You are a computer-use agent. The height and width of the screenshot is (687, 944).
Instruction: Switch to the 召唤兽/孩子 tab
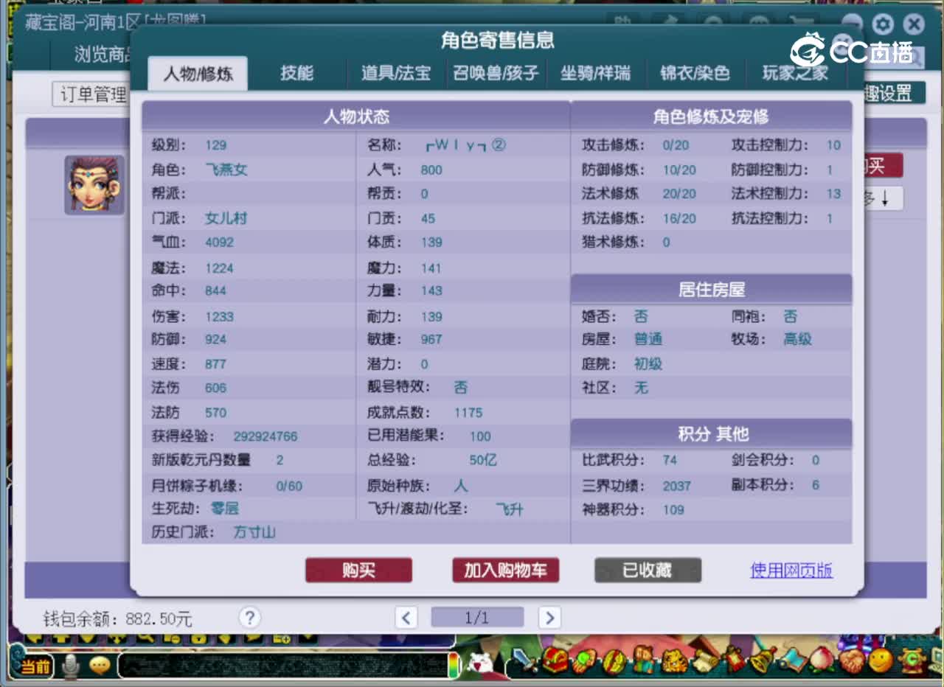tap(496, 73)
